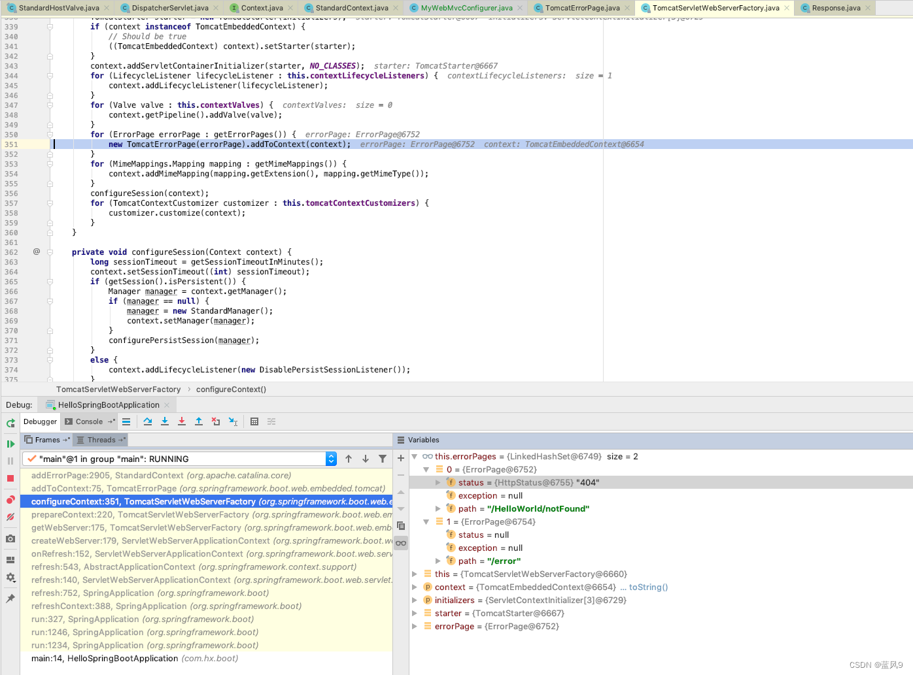Select the Threads tab
Viewport: 913px width, 675px height.
[x=101, y=440]
